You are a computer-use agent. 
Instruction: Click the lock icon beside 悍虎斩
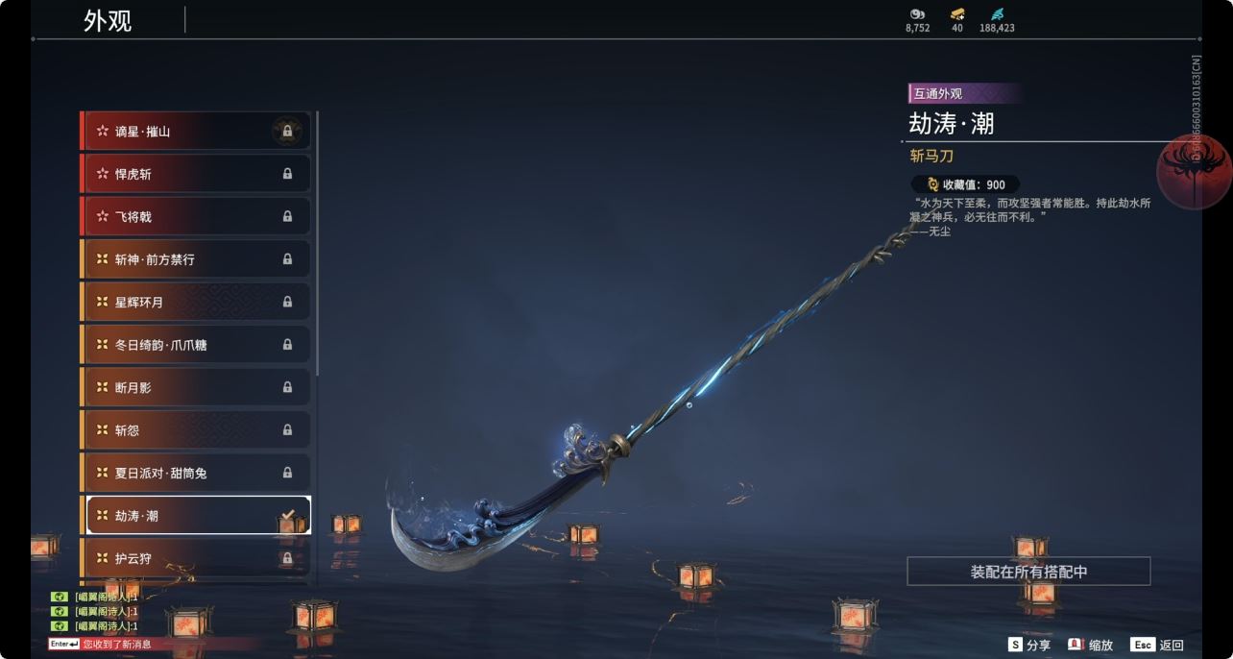pos(287,174)
